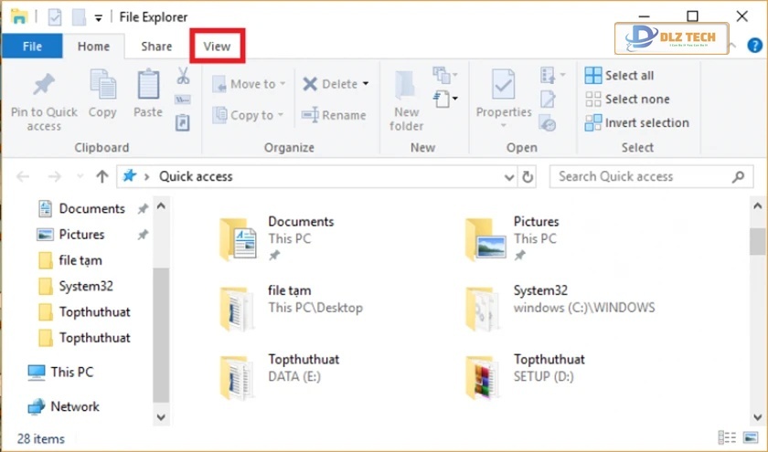Click the Up arrow navigation button
This screenshot has width=768, height=452.
102,176
